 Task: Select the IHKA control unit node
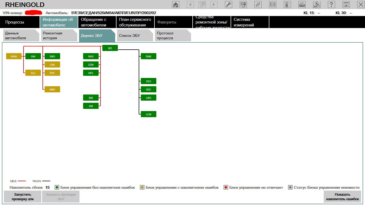click(x=14, y=56)
